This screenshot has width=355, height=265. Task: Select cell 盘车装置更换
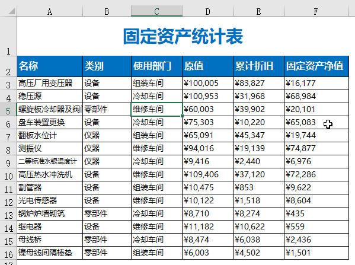pyautogui.click(x=50, y=123)
